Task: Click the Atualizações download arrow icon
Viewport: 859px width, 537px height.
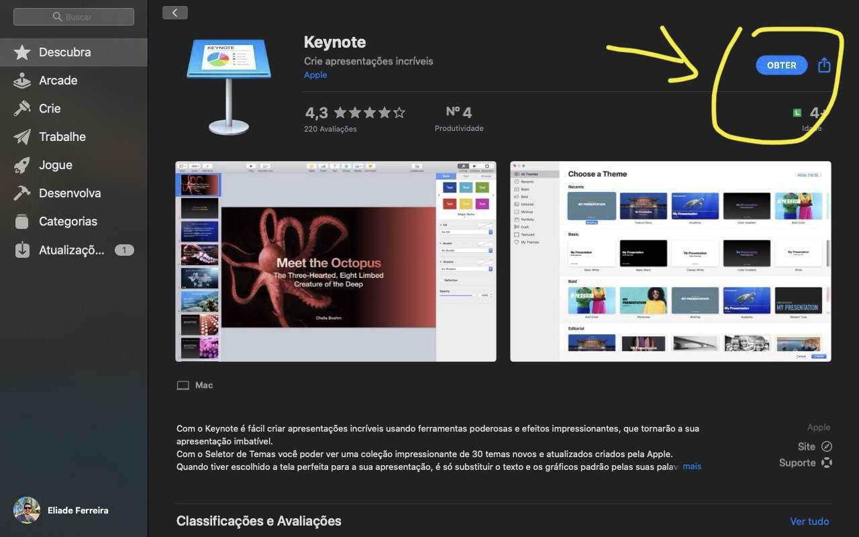Action: pos(22,250)
